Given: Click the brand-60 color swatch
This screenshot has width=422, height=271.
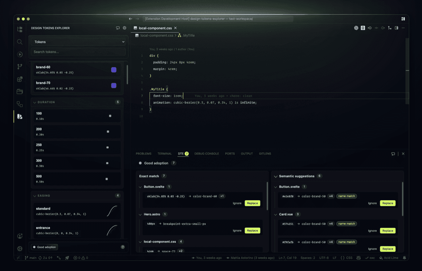Looking at the screenshot, I should 114,70.
